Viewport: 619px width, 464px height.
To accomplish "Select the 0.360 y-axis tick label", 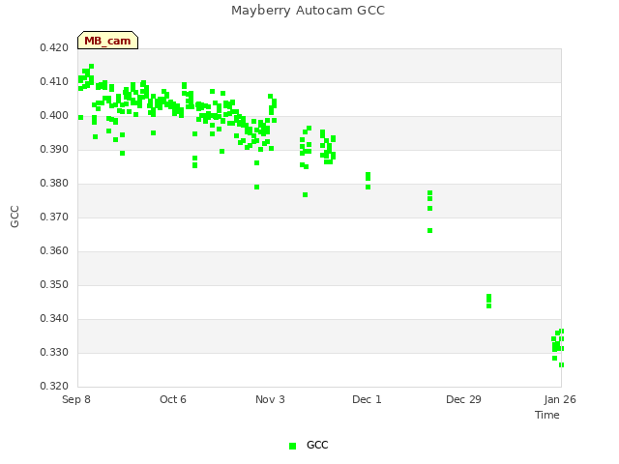I will coord(54,251).
